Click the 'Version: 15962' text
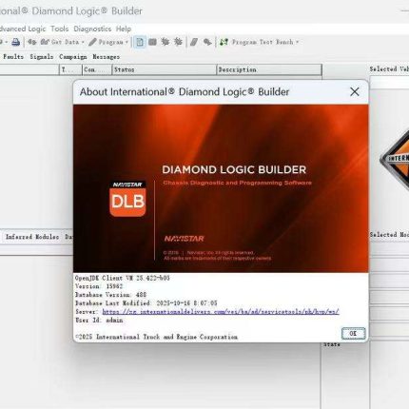Screen dimensions: 409x409 (99, 286)
